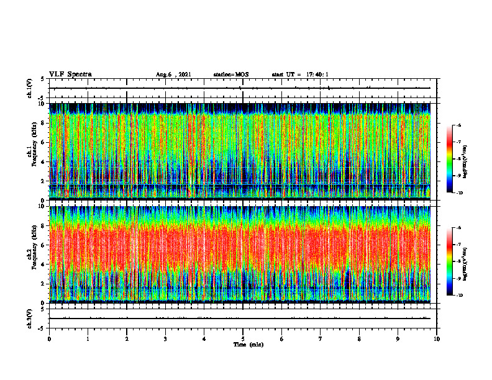Click the "8" minute tick on time axis

point(359,339)
